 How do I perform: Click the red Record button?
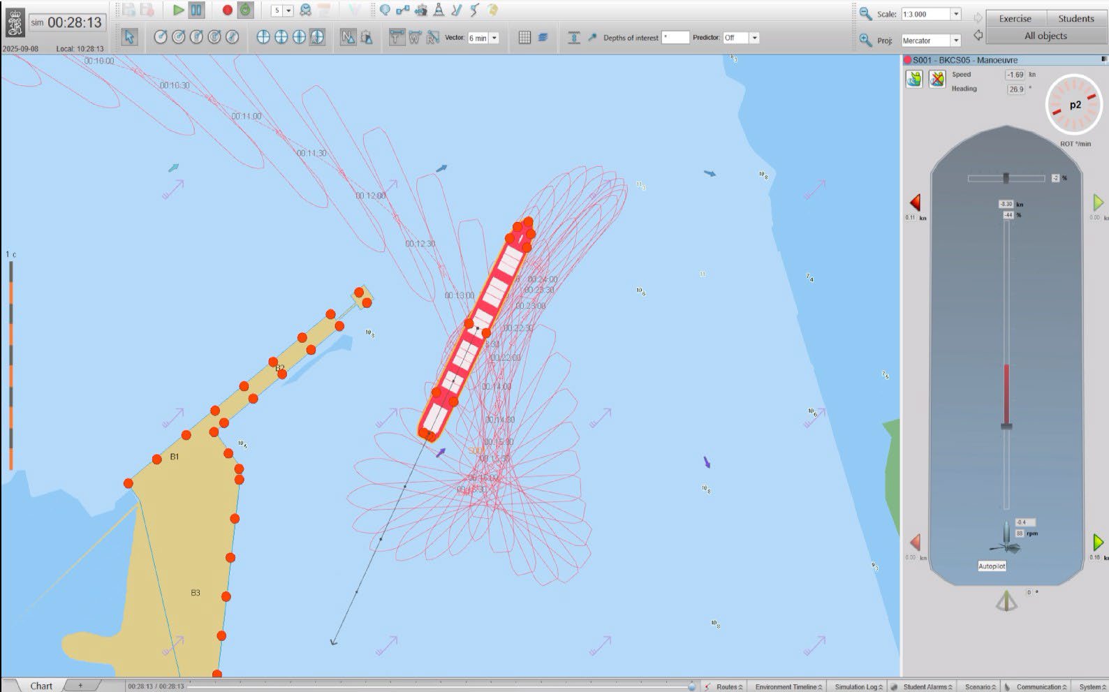coord(227,10)
